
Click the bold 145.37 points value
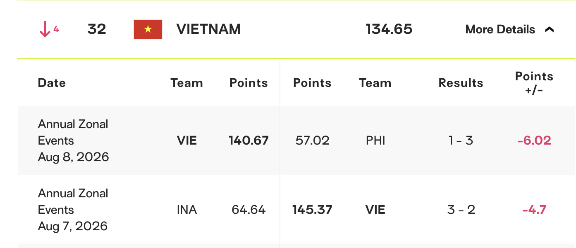pyautogui.click(x=312, y=210)
